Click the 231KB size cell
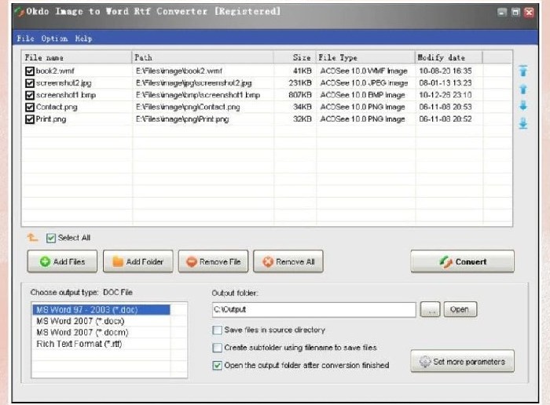This screenshot has width=550, height=405. pos(300,83)
